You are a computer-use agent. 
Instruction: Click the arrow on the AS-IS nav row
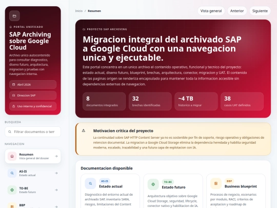coord(56,173)
